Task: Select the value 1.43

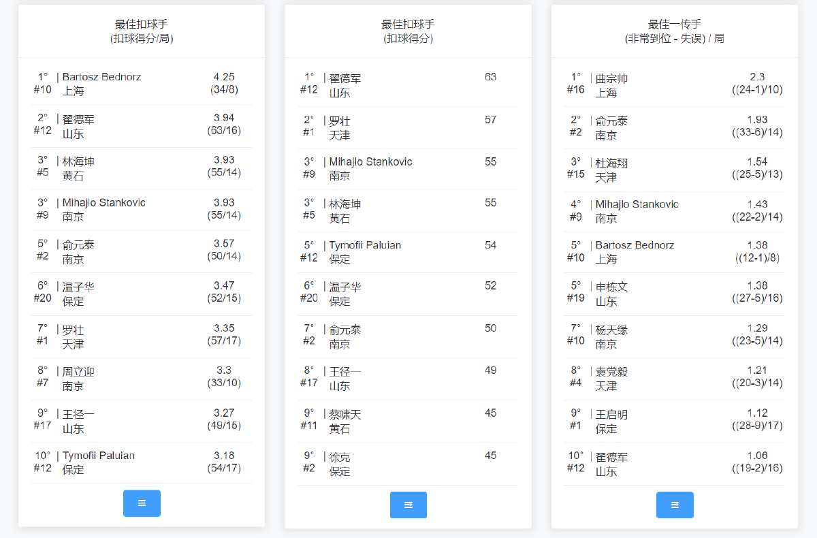Action: (x=757, y=204)
